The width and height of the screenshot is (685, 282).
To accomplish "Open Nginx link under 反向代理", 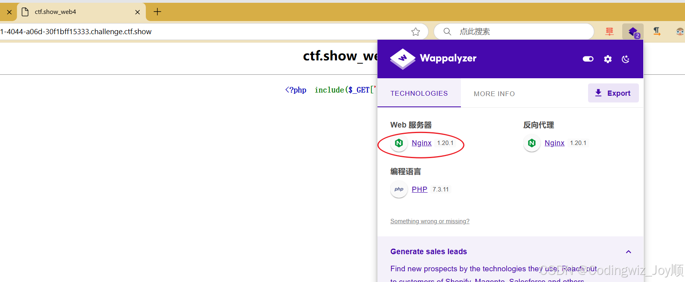I will click(x=554, y=143).
